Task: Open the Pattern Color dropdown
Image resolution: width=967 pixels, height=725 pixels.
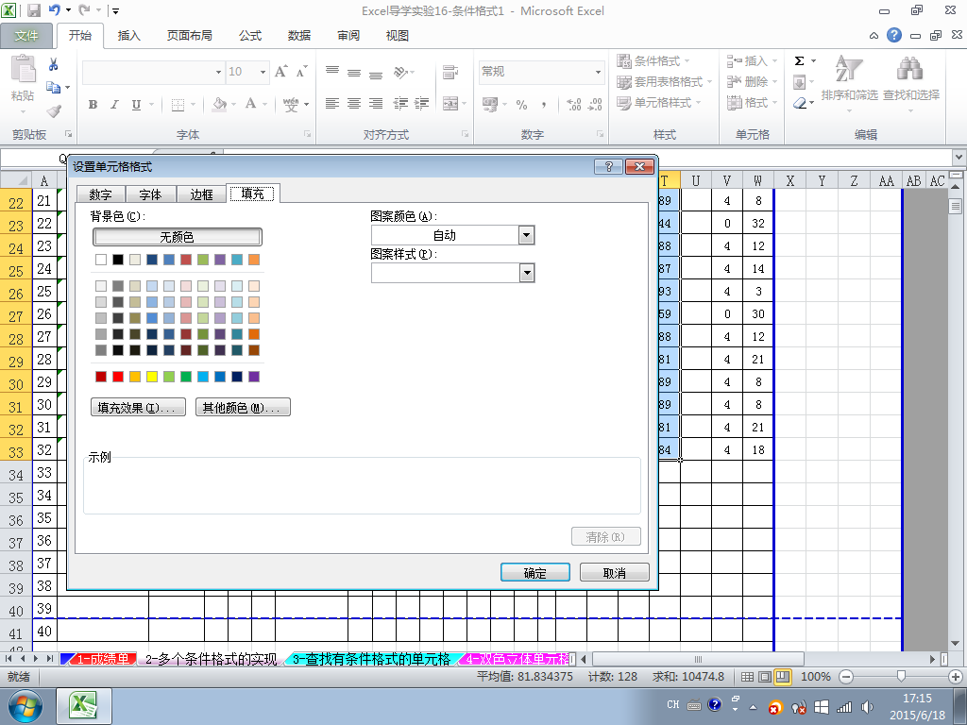Action: pyautogui.click(x=526, y=235)
